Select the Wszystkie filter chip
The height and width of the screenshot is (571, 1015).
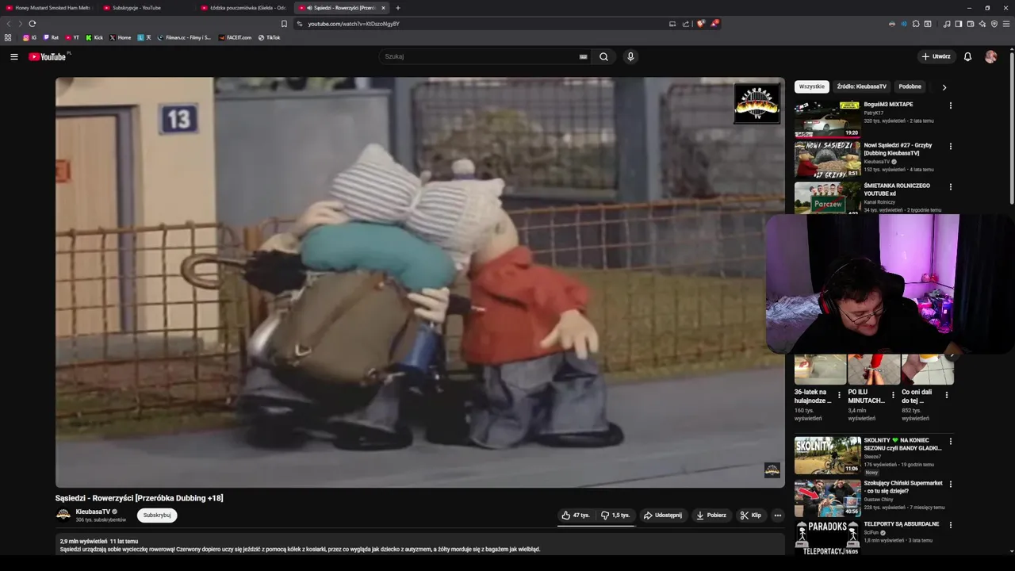click(811, 86)
